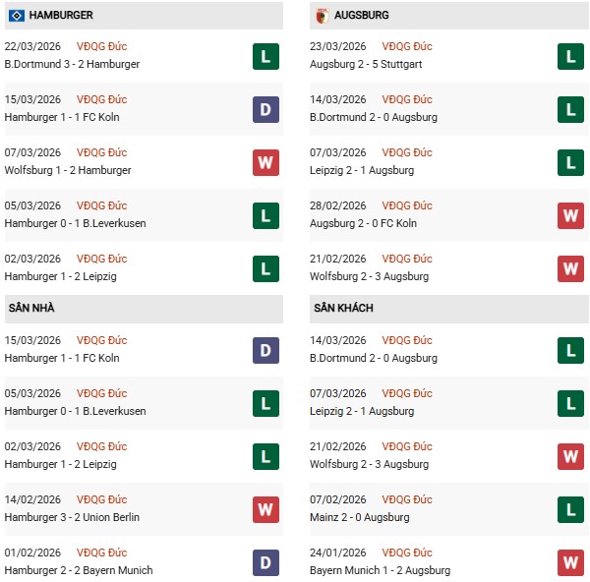Click D badge for Hamburger 2 - 2 Bayern Munich
The image size is (590, 582).
point(265,562)
